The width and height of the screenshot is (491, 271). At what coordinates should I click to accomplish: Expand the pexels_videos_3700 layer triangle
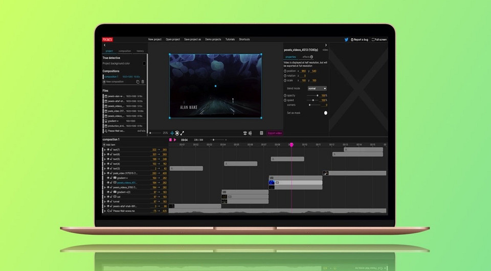(105, 188)
